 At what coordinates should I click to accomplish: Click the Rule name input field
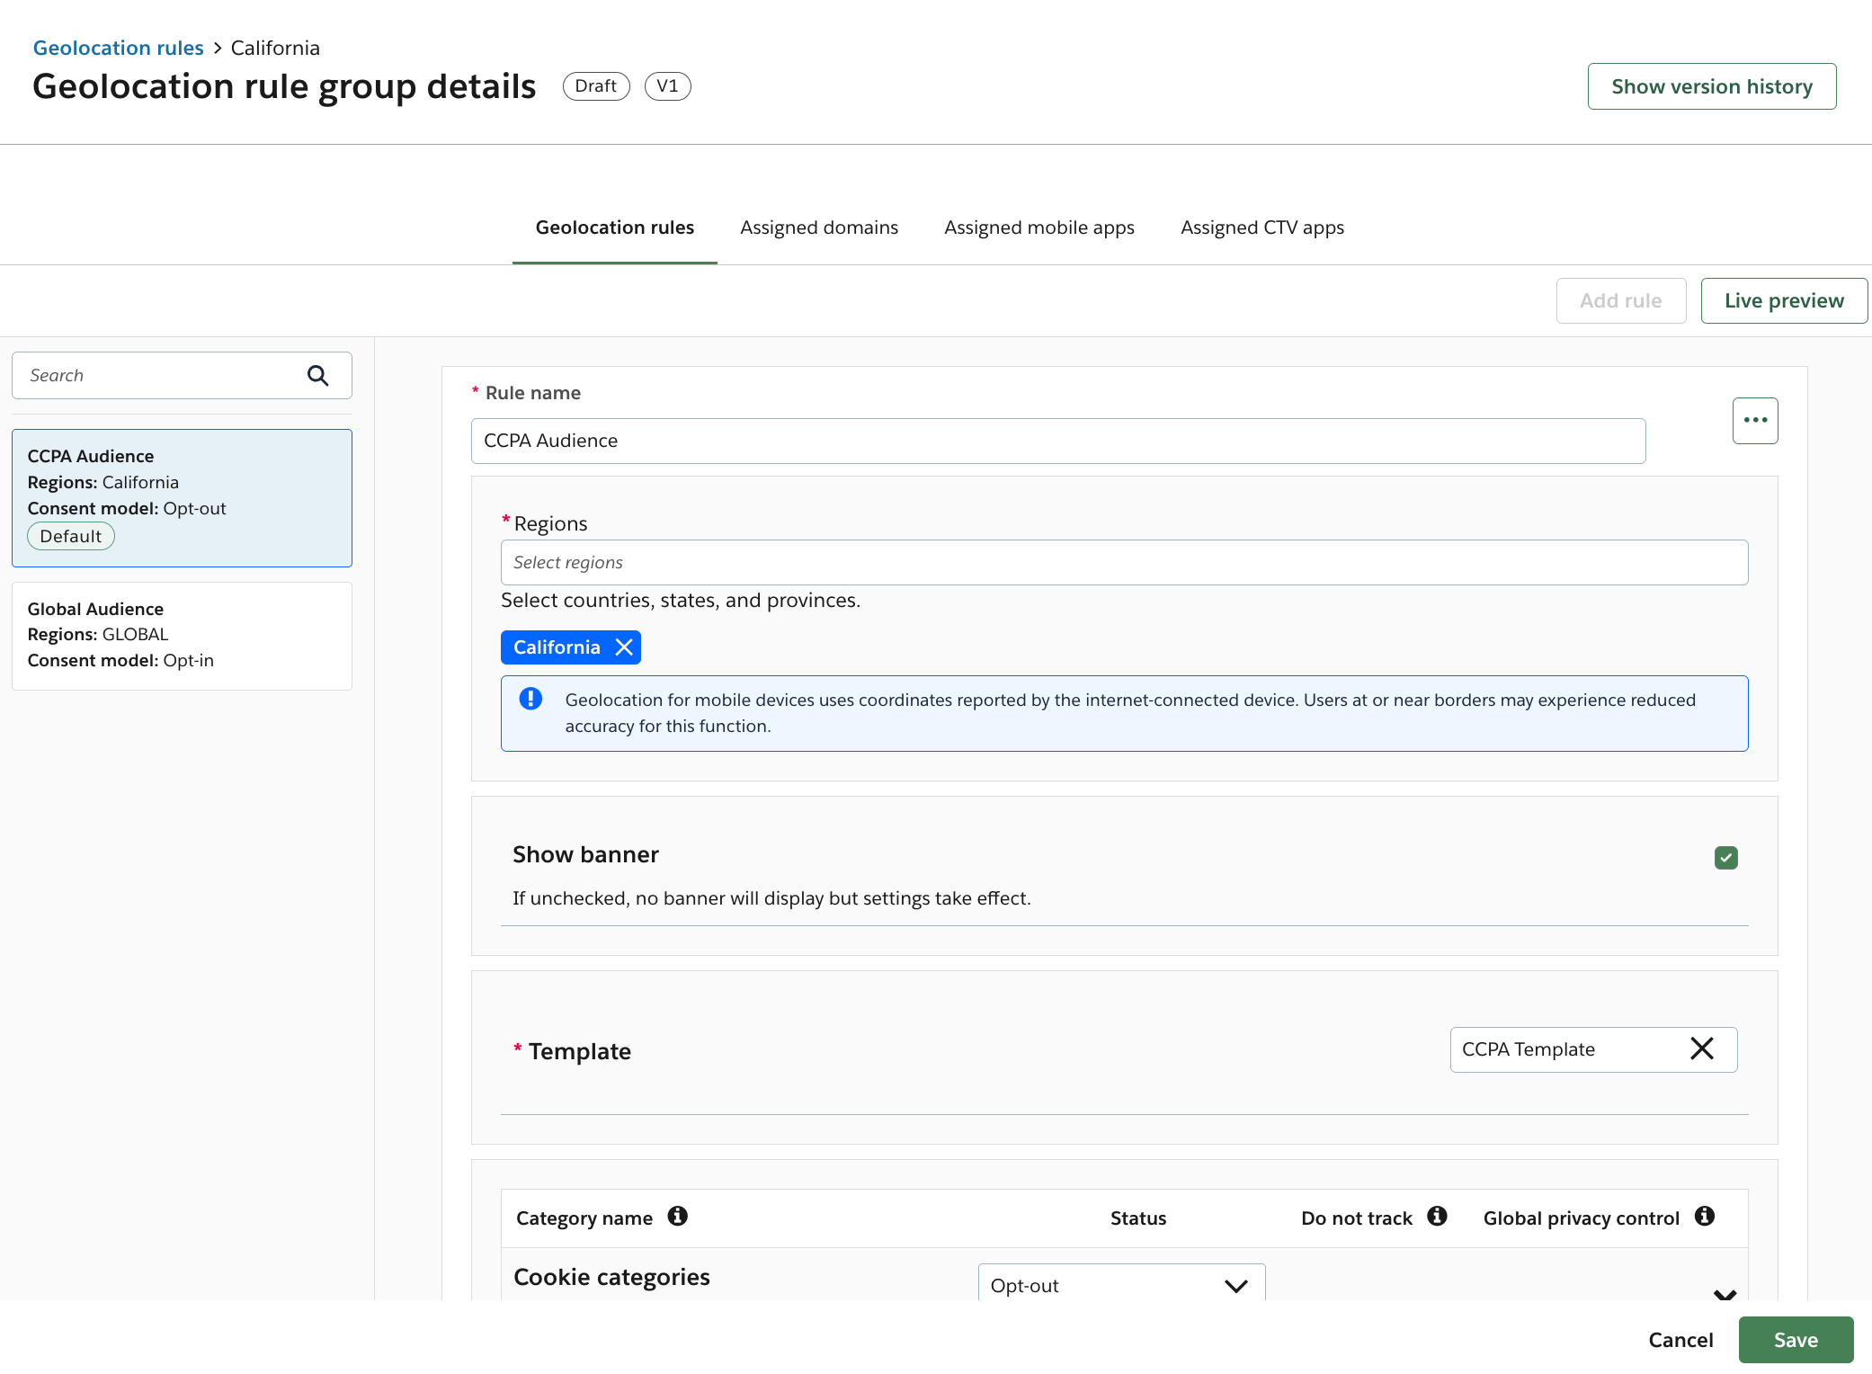(1057, 442)
